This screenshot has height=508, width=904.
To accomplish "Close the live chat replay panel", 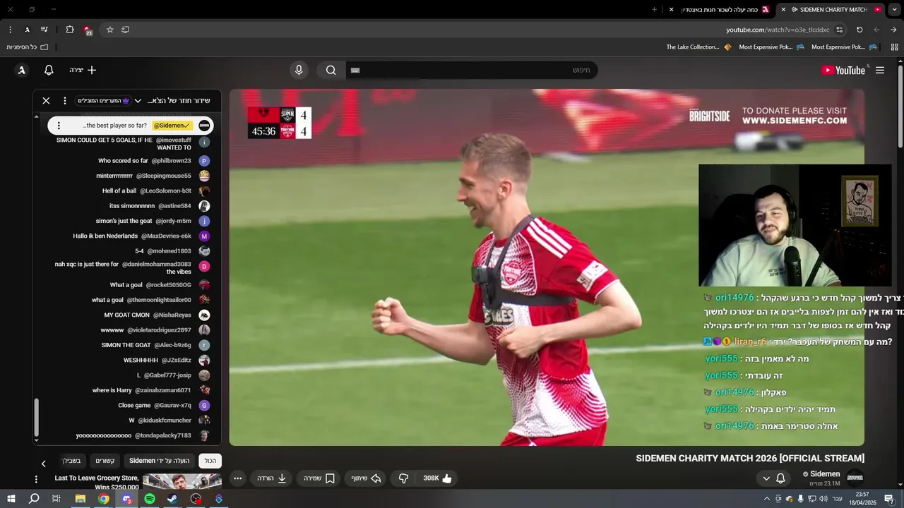I will click(46, 101).
